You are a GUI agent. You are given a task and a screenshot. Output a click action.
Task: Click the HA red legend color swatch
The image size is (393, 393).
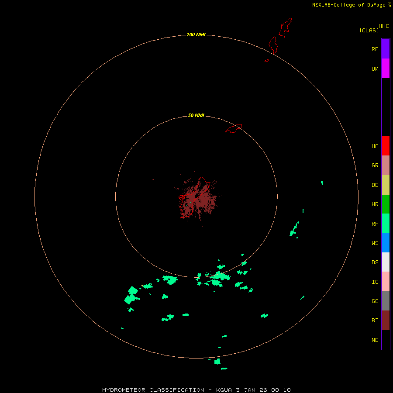(386, 146)
